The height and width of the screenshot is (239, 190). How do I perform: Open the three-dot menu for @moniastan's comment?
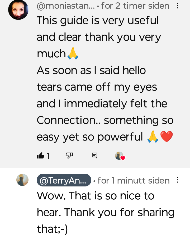tap(177, 6)
